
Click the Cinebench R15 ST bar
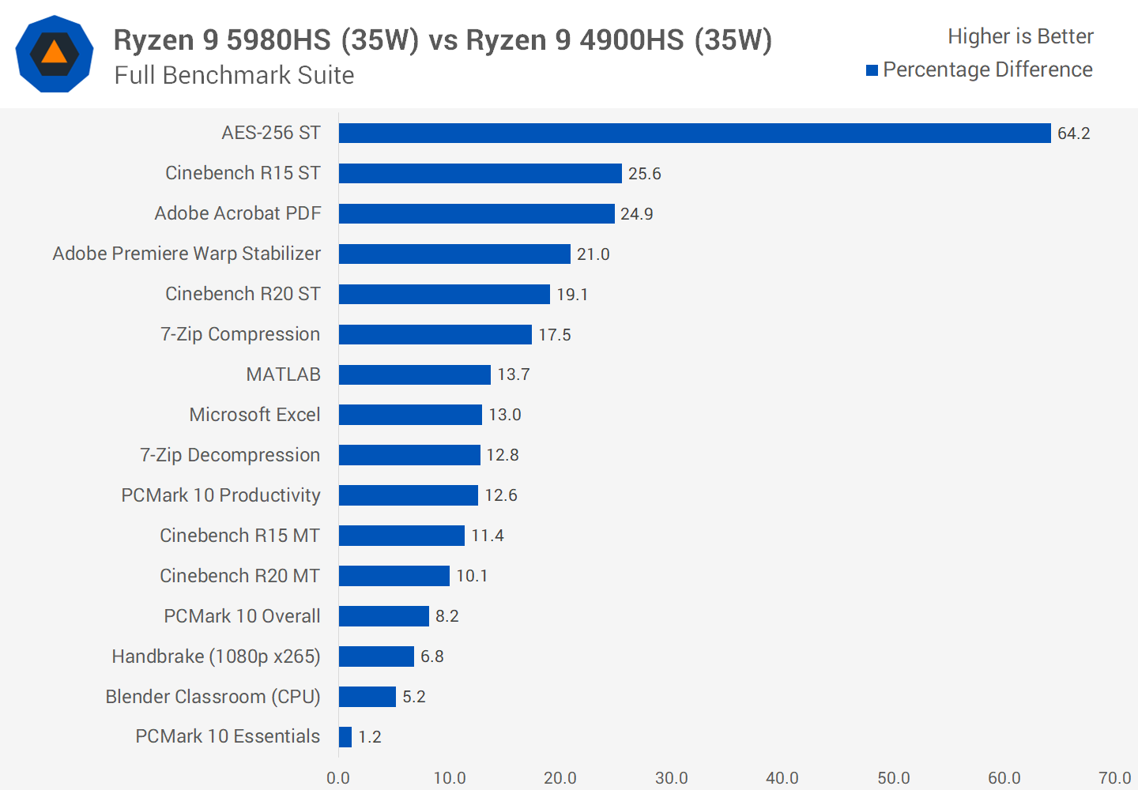point(480,174)
